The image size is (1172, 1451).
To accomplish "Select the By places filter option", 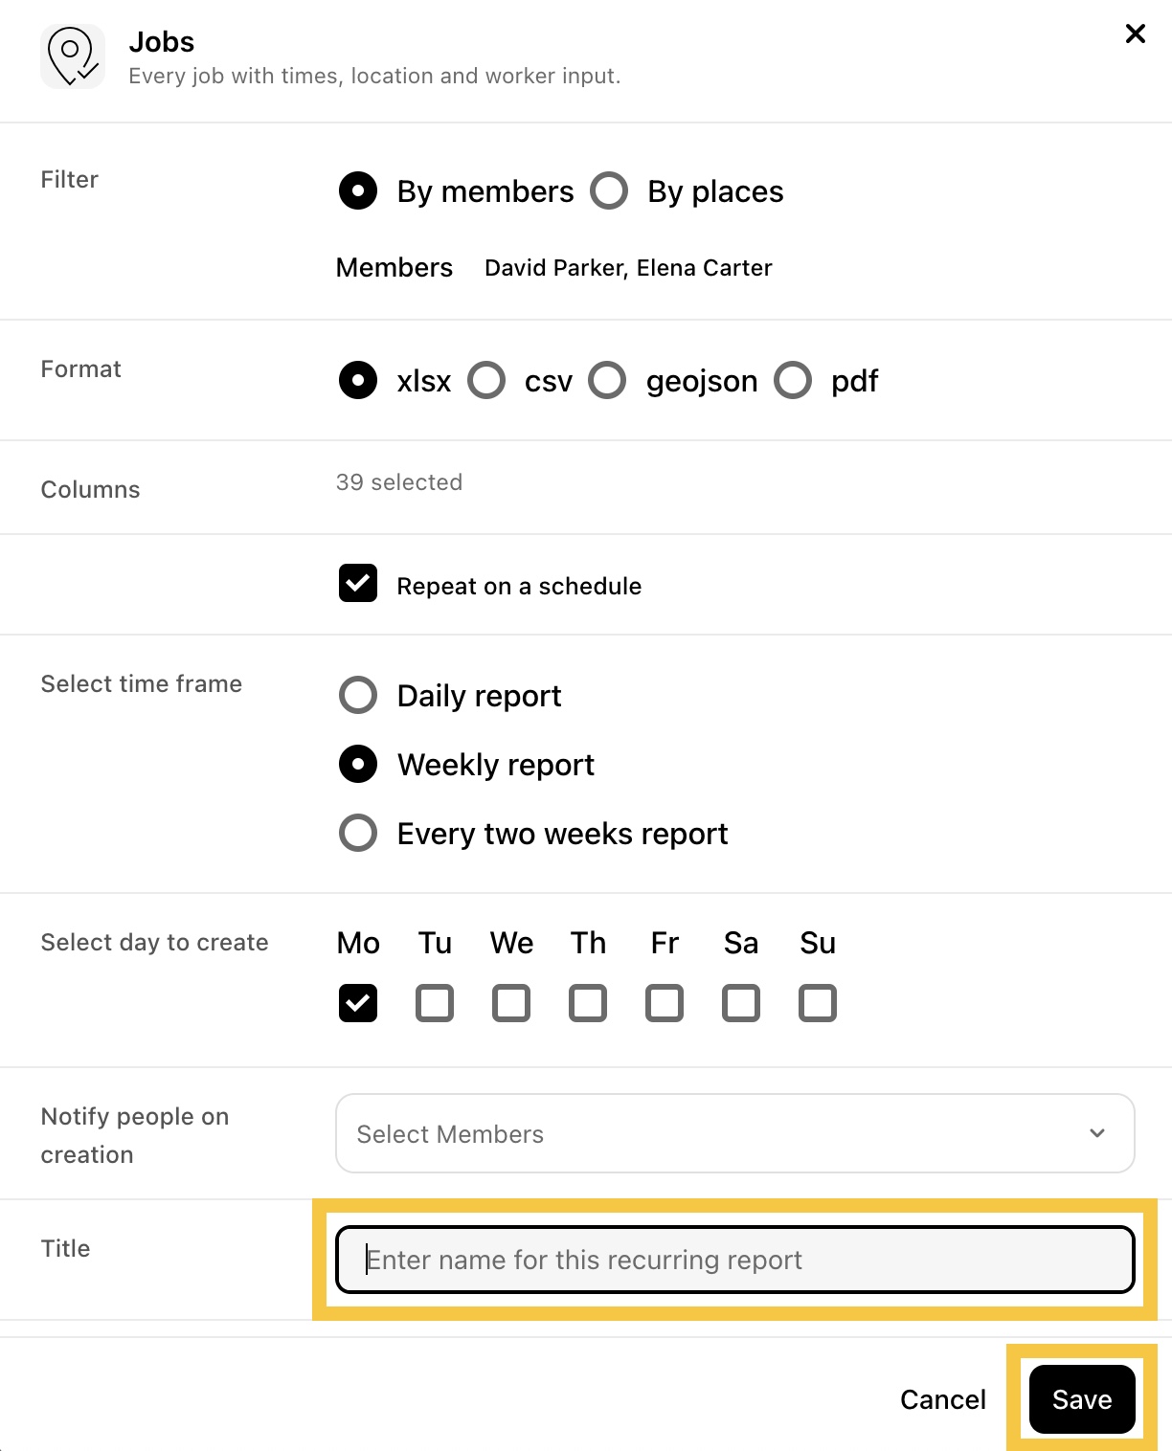I will [609, 190].
